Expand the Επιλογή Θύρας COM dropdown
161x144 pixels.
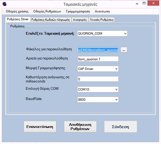[x=98, y=89]
